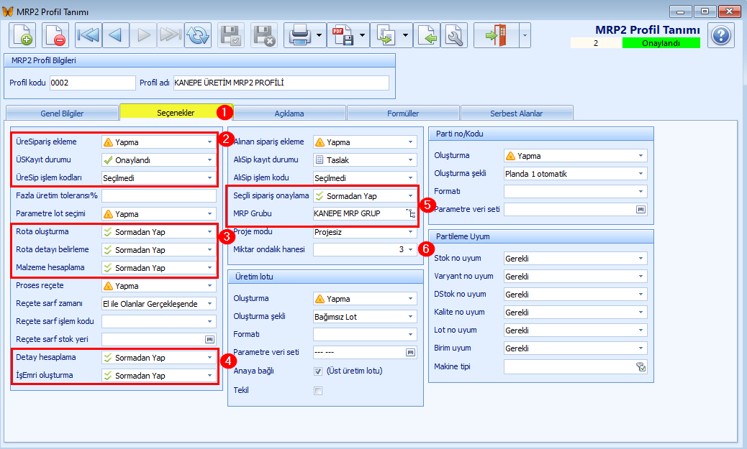Enable the Tekil checkbox
The image size is (747, 449).
(x=318, y=391)
